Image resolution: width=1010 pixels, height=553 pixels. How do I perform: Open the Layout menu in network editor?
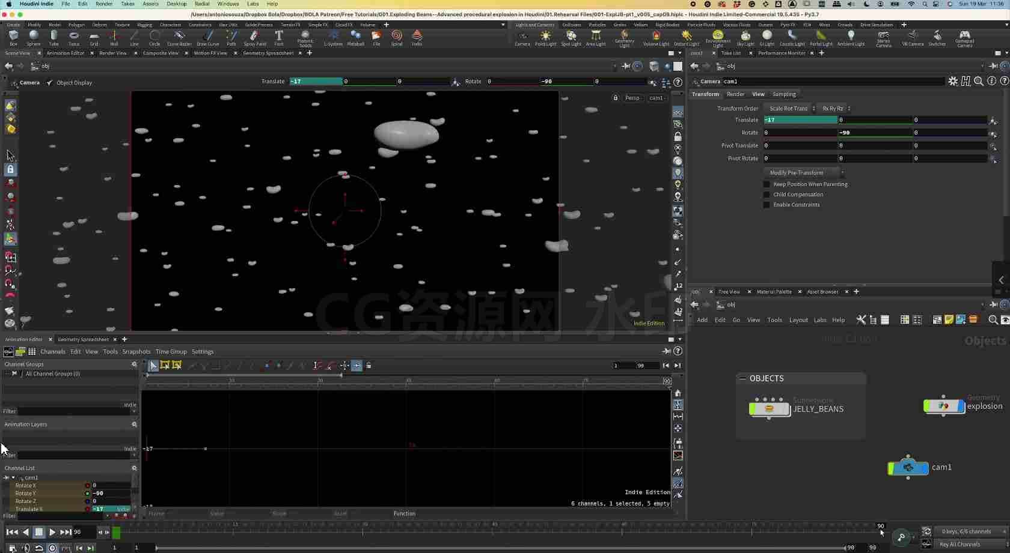(x=798, y=321)
